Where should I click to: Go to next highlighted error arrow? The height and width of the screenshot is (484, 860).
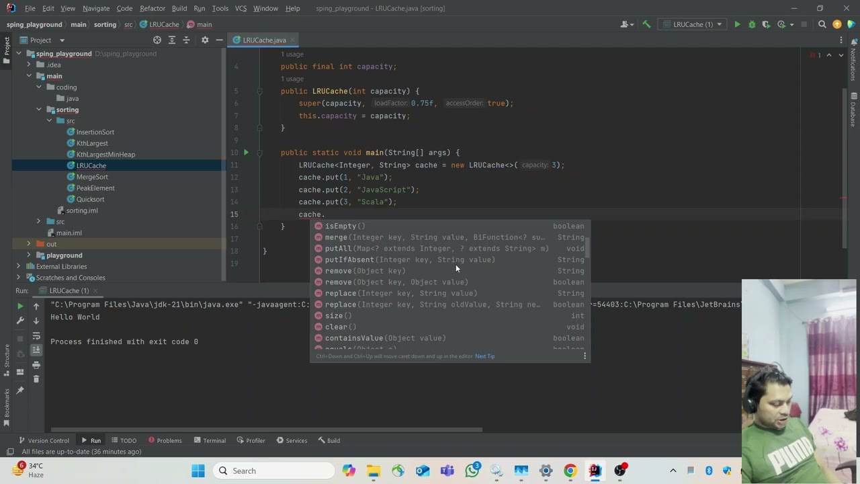point(841,55)
